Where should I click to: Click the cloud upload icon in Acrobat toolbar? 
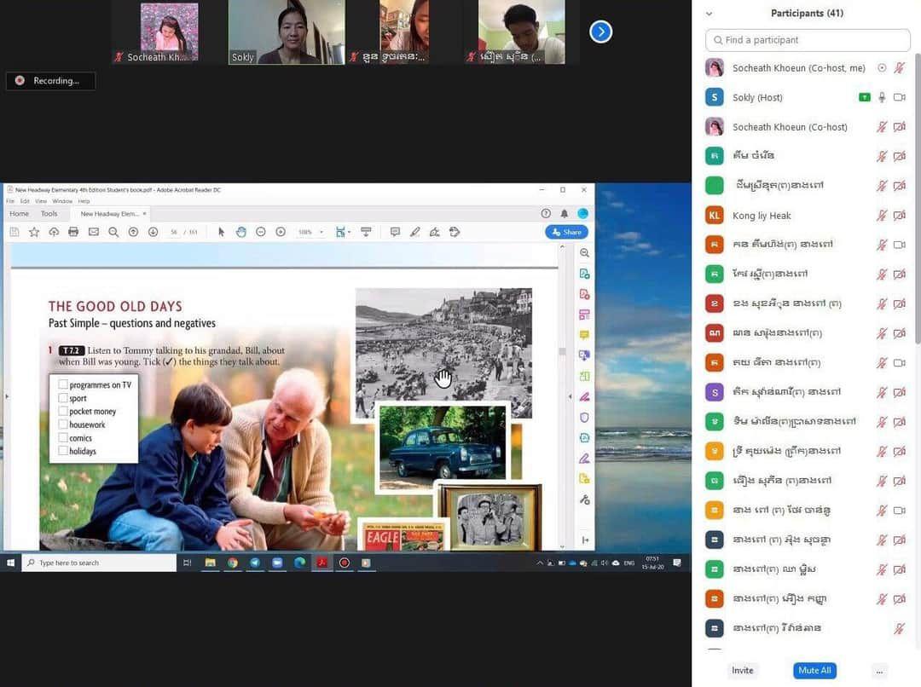54,232
